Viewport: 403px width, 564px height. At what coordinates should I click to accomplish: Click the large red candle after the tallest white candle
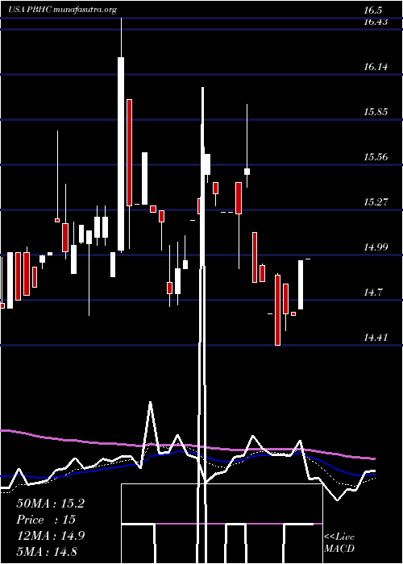pos(129,152)
